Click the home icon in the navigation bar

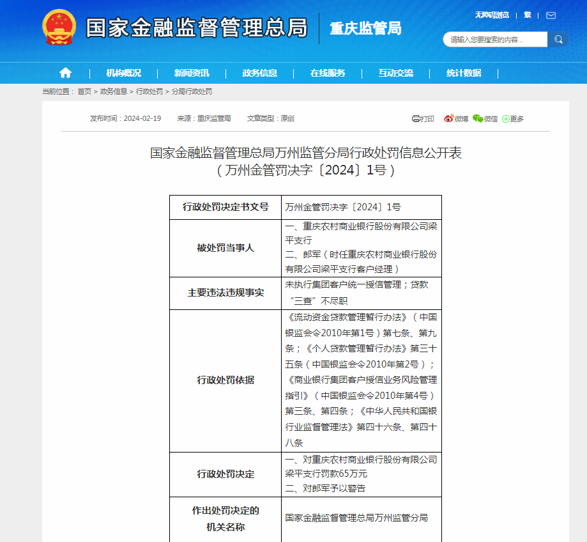[65, 73]
